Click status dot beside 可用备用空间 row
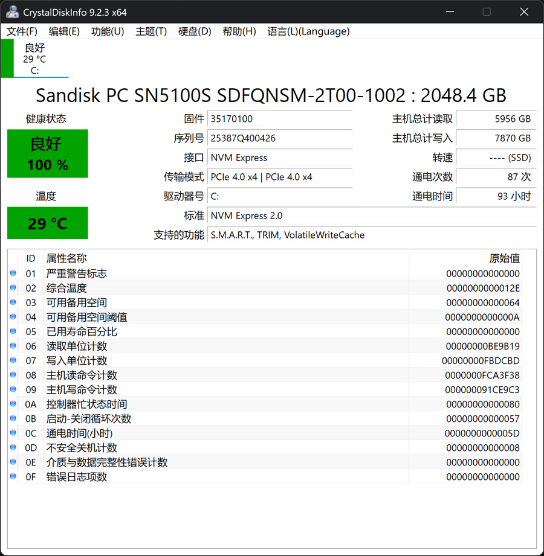This screenshot has width=544, height=556. 13,302
